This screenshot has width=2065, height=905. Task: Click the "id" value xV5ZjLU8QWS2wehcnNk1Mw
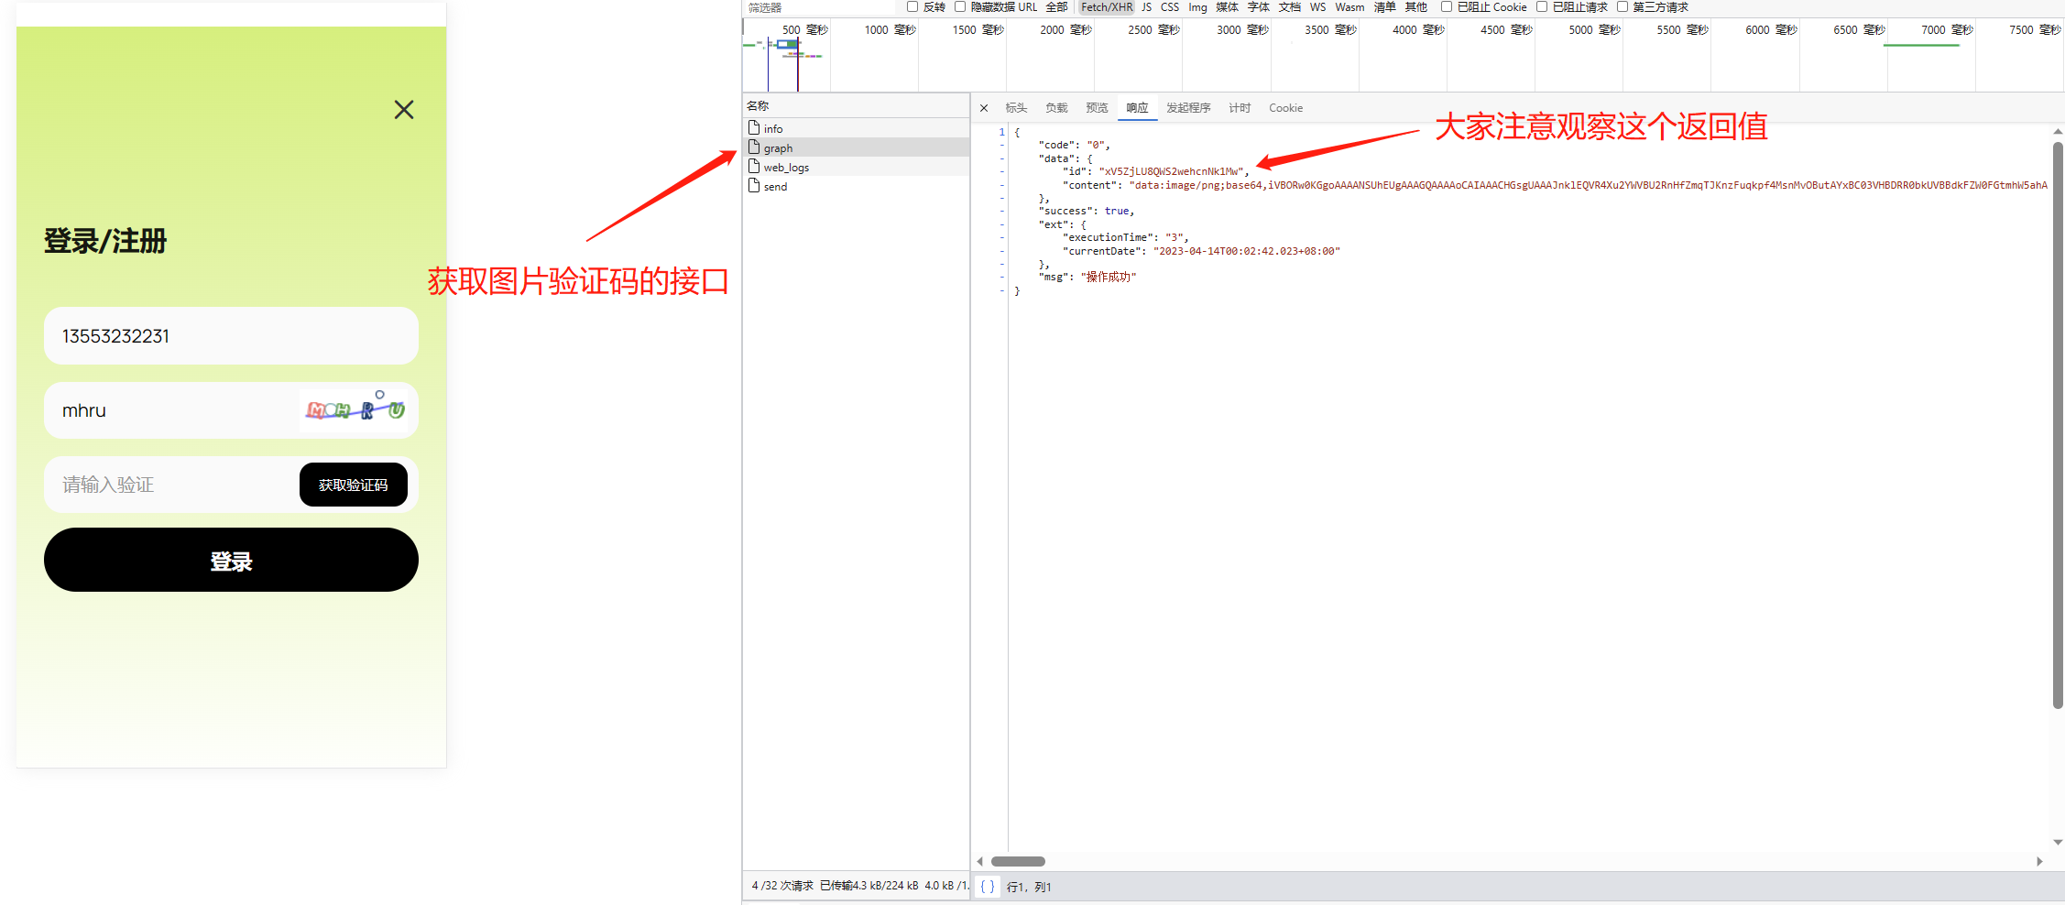pyautogui.click(x=1171, y=171)
